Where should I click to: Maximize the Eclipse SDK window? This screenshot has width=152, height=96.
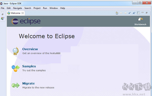tap(140, 3)
